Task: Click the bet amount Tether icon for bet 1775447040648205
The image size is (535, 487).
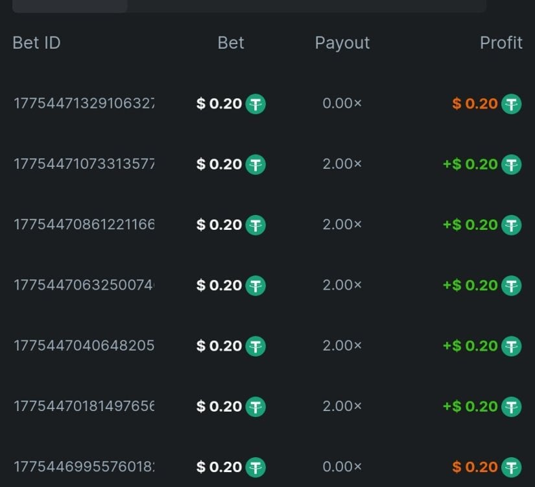Action: pyautogui.click(x=256, y=346)
